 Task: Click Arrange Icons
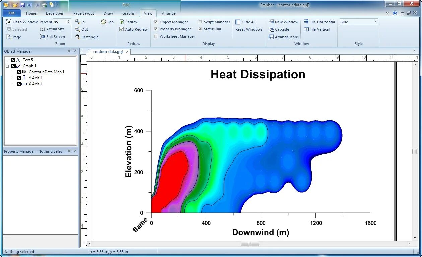[x=283, y=37]
